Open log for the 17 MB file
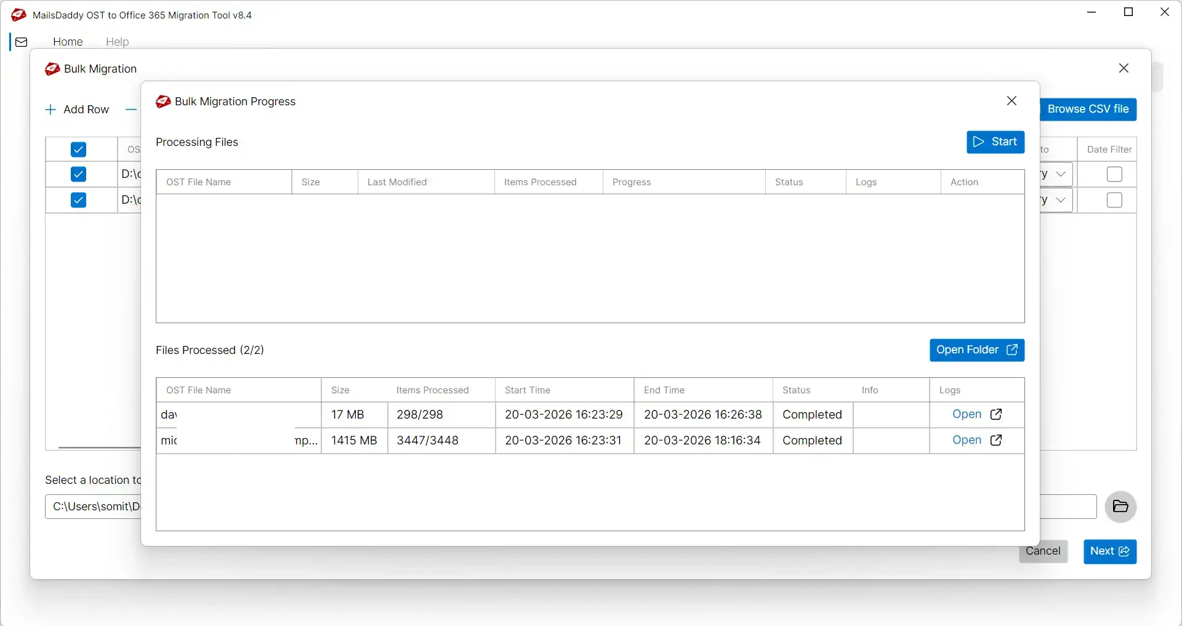Screen dimensions: 1182x626 point(977,414)
